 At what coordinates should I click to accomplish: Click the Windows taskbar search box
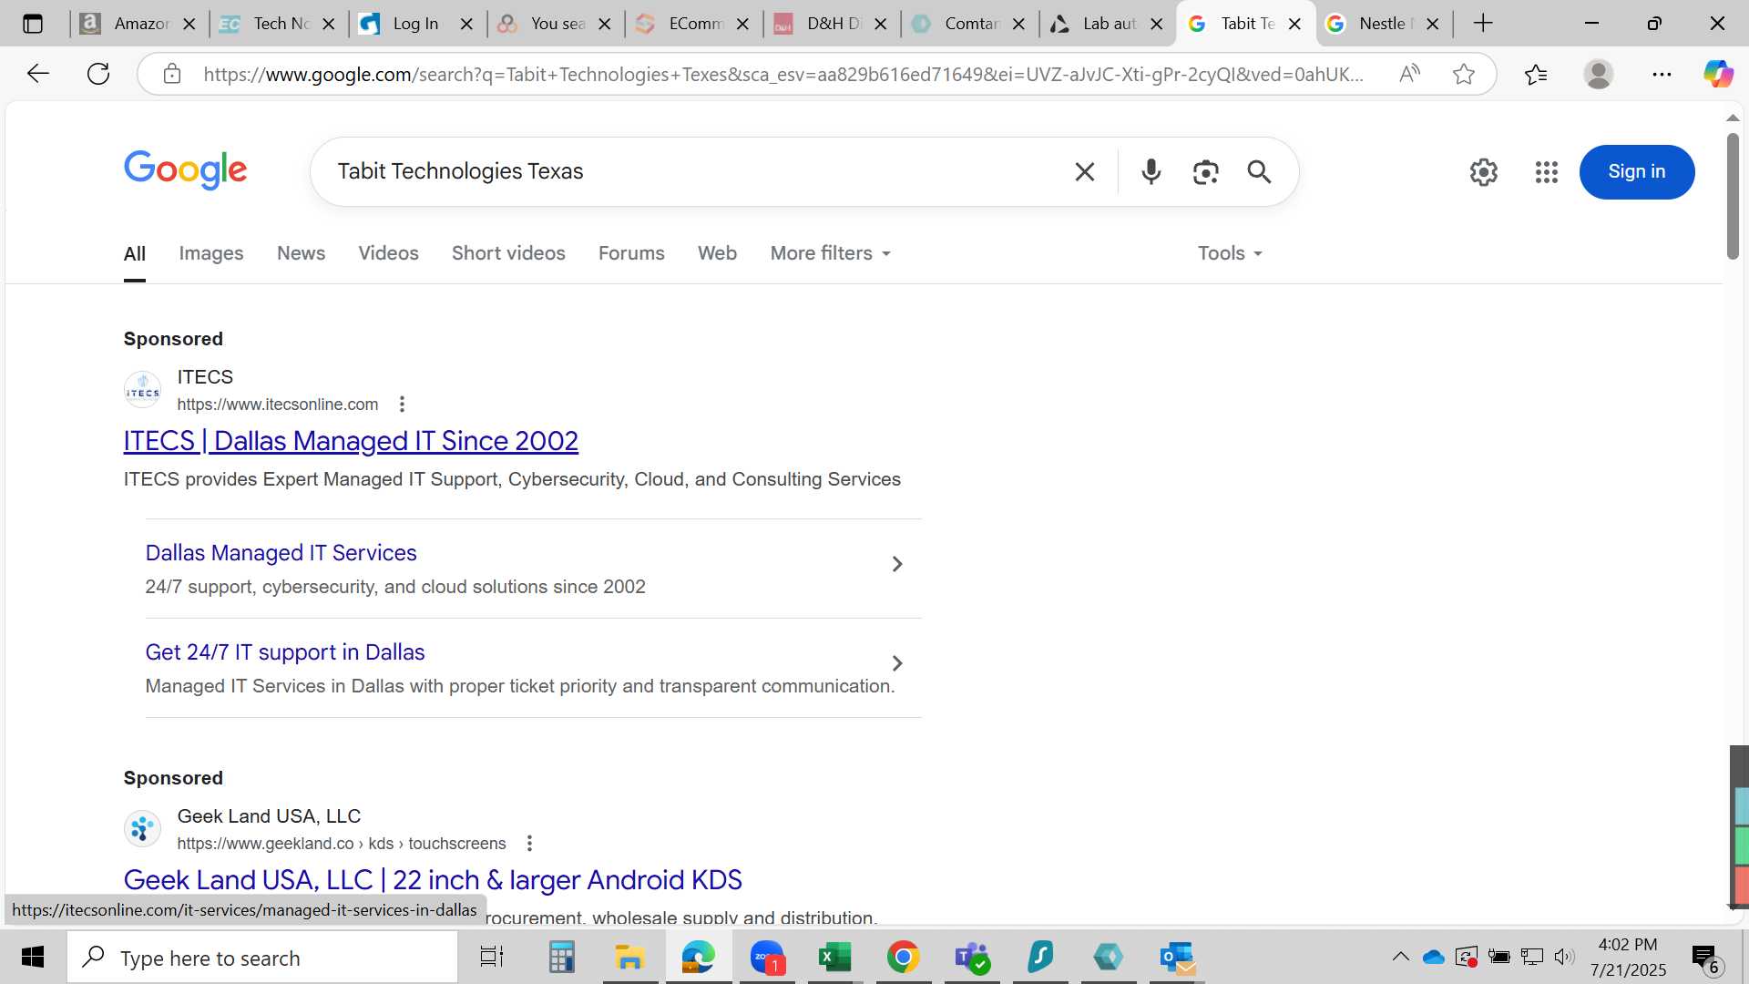pyautogui.click(x=262, y=958)
